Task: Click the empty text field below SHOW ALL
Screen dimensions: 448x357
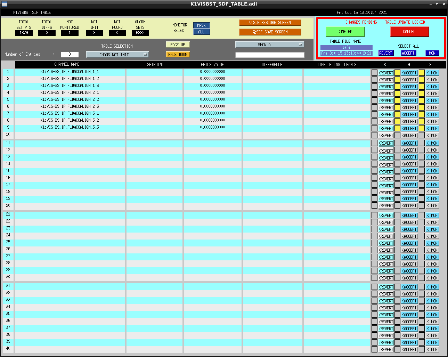Action: point(270,55)
